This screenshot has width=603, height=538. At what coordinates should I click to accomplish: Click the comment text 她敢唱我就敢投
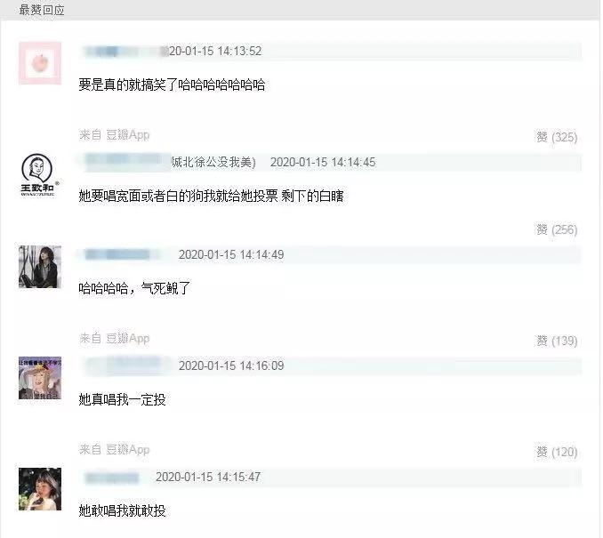[x=123, y=510]
